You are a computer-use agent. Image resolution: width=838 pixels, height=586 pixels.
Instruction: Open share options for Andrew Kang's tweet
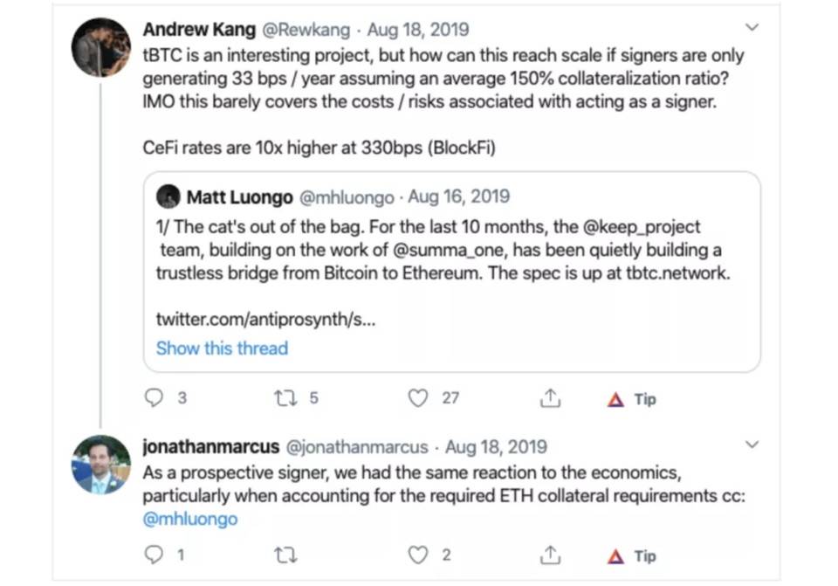(550, 397)
